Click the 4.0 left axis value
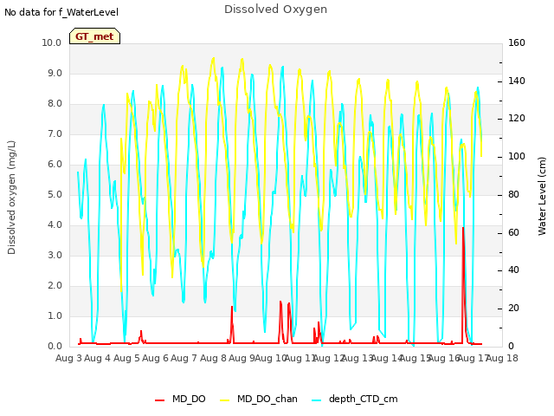The image size is (554, 416). [x=55, y=225]
